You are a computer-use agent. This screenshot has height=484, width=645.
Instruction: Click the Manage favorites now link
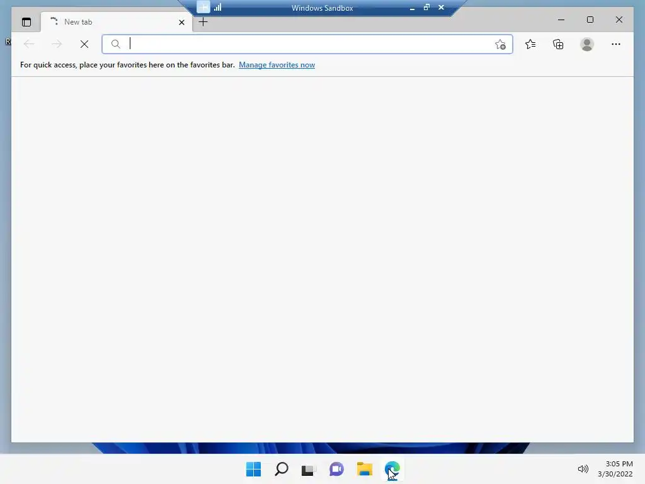click(277, 65)
